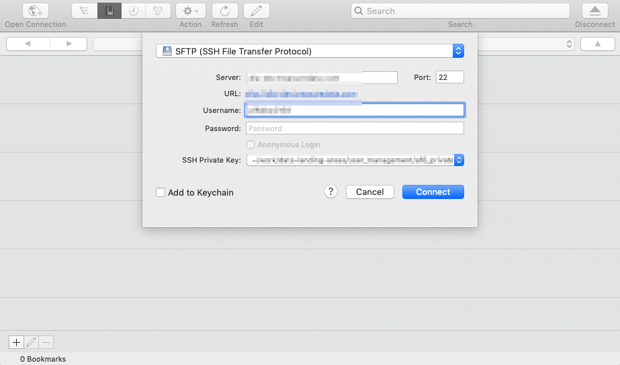Focus the Search field in toolbar
Screen dimensions: 620x365
coord(460,11)
